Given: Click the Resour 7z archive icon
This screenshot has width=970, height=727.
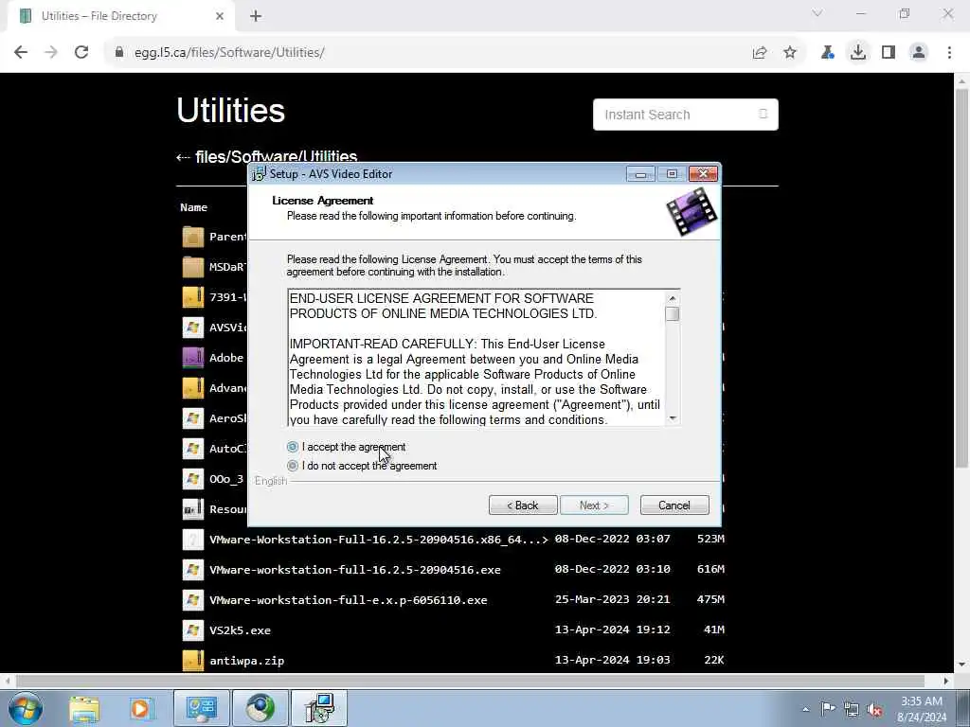Looking at the screenshot, I should (193, 508).
